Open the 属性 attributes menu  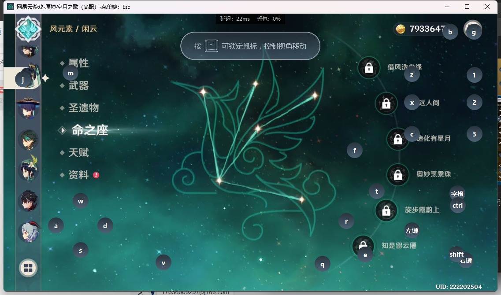click(78, 63)
